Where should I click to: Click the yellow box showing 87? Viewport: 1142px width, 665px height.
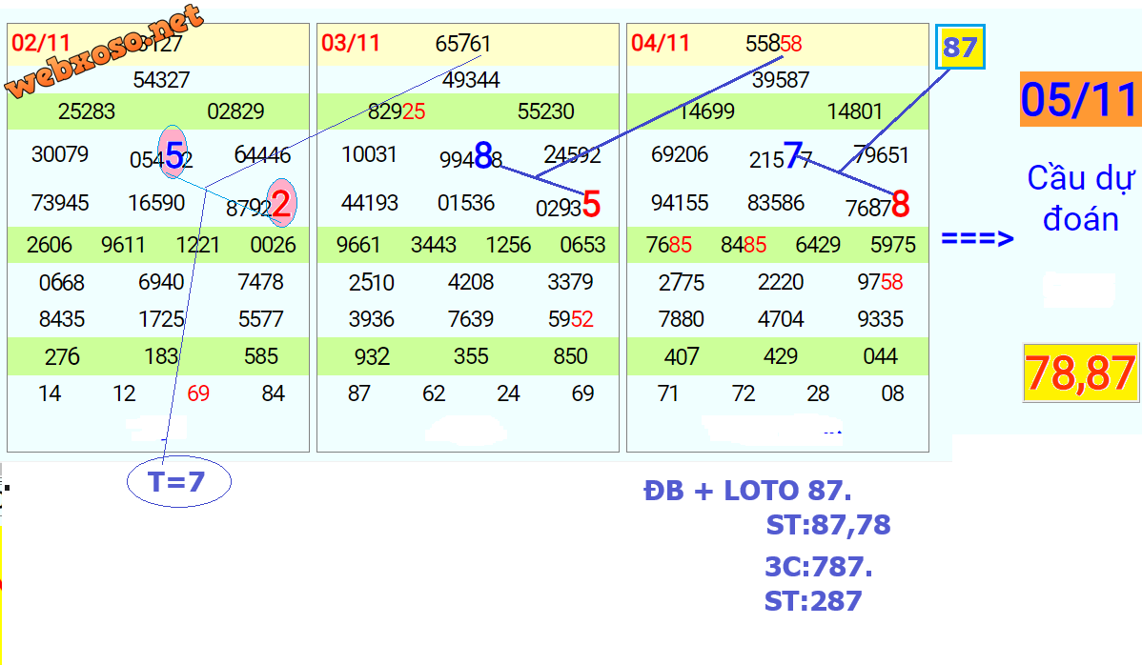coord(959,47)
